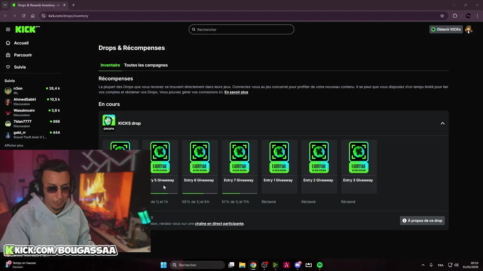Open File Explorer from the taskbar
This screenshot has width=483, height=271.
pyautogui.click(x=242, y=265)
